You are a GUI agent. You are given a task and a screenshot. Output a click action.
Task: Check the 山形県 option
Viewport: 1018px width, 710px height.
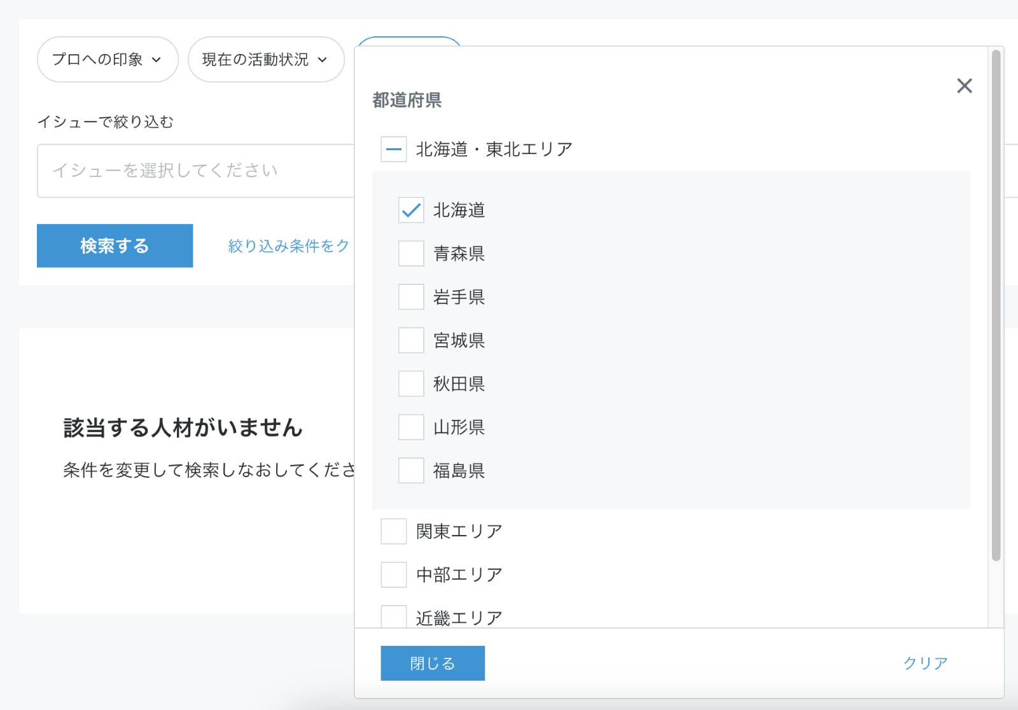[411, 427]
